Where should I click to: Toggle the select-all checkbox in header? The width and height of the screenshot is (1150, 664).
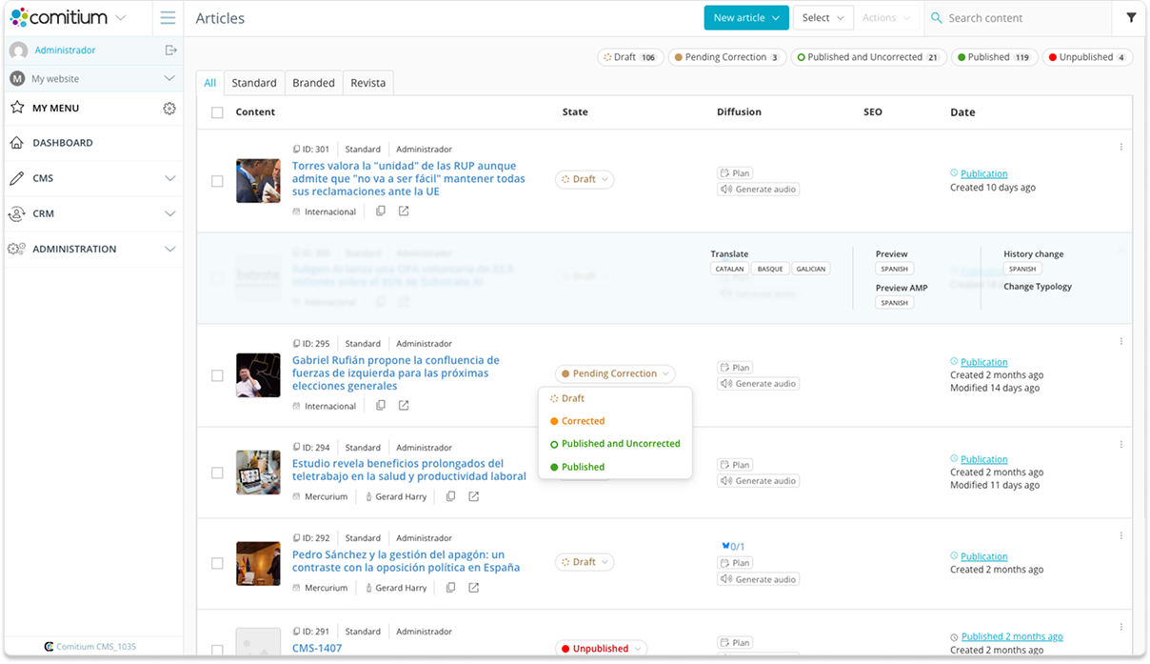[x=217, y=112]
